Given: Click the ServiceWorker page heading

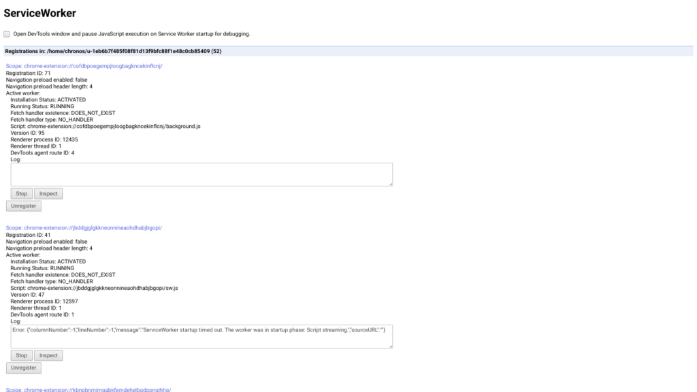Looking at the screenshot, I should coord(40,13).
